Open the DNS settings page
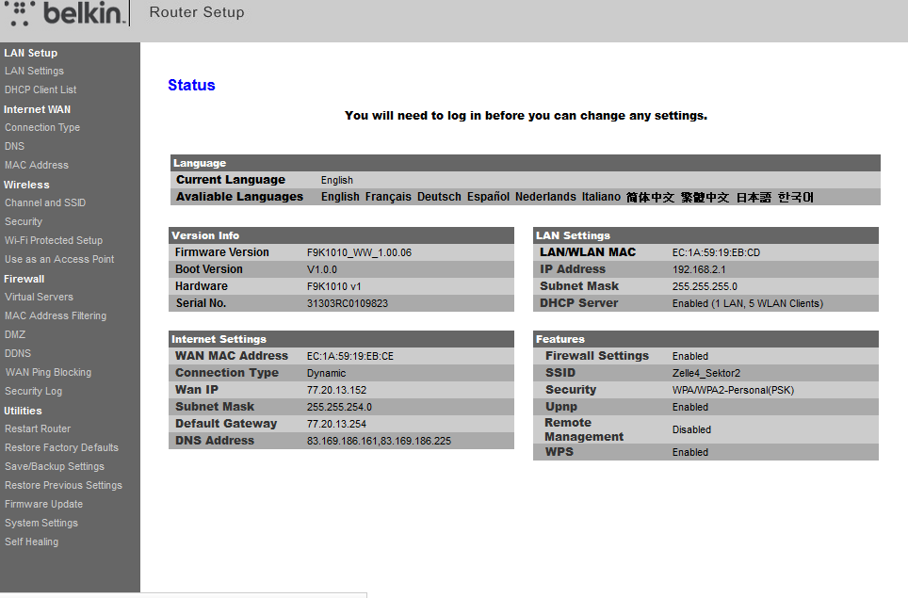The height and width of the screenshot is (598, 908). point(14,146)
